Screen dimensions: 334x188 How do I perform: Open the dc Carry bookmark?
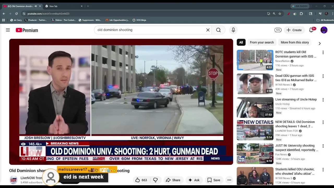pos(16,20)
